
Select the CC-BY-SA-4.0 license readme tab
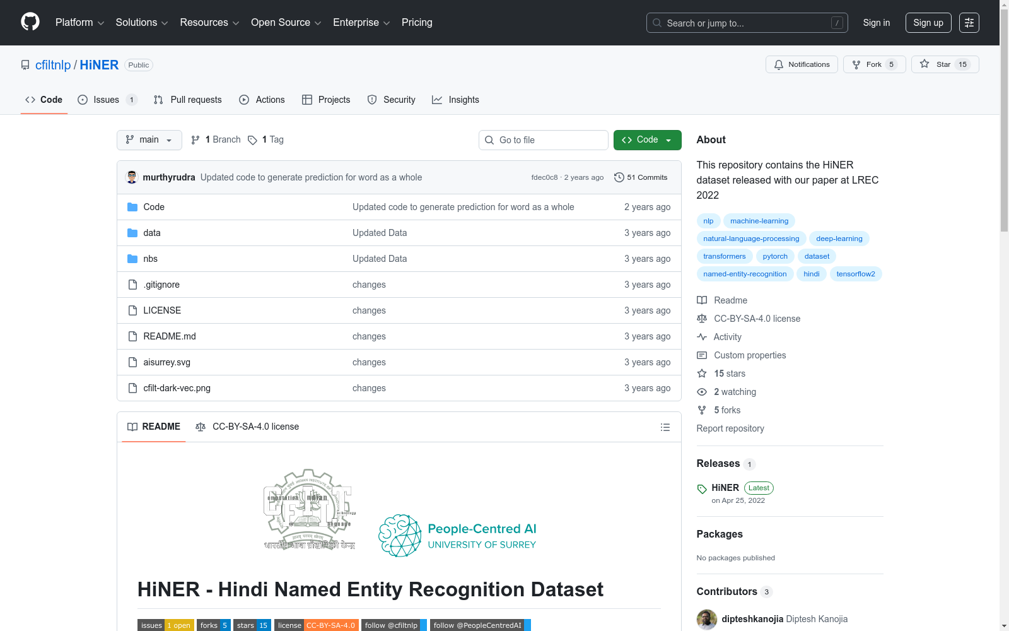coord(247,427)
